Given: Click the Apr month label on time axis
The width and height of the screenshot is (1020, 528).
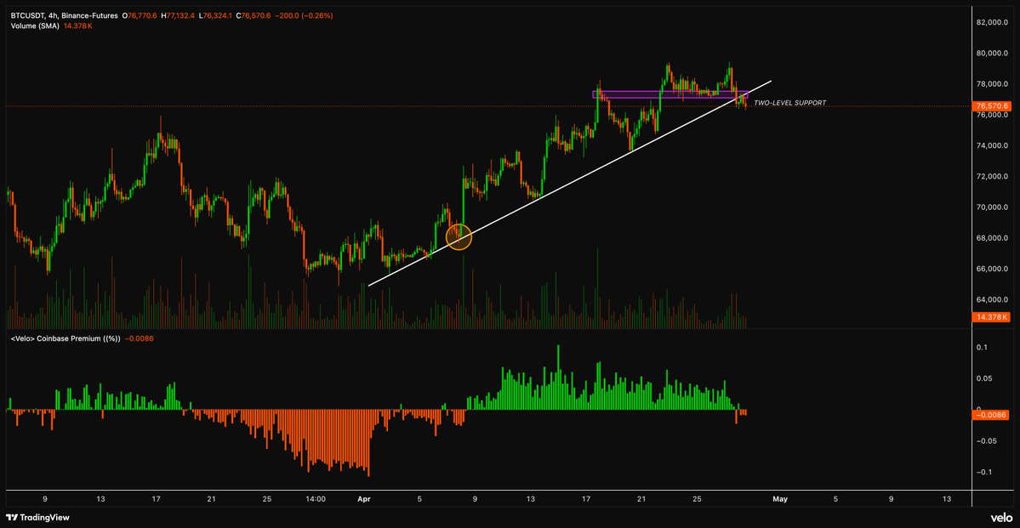Looking at the screenshot, I should [x=363, y=499].
